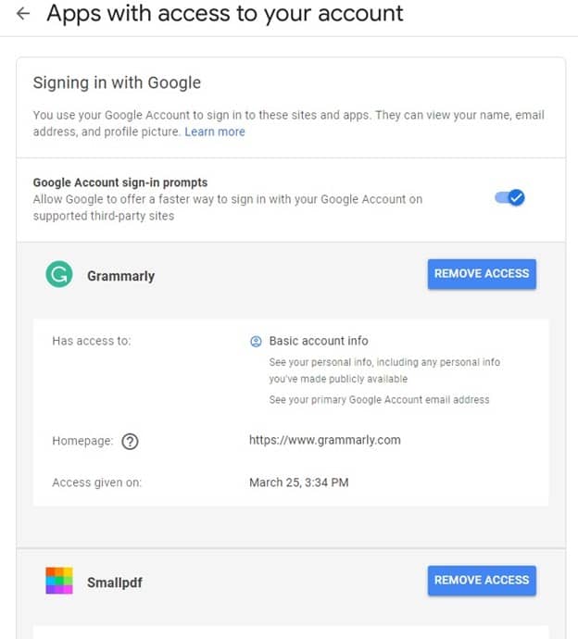Click the Homepage help question mark icon
Image resolution: width=578 pixels, height=639 pixels.
pos(130,442)
